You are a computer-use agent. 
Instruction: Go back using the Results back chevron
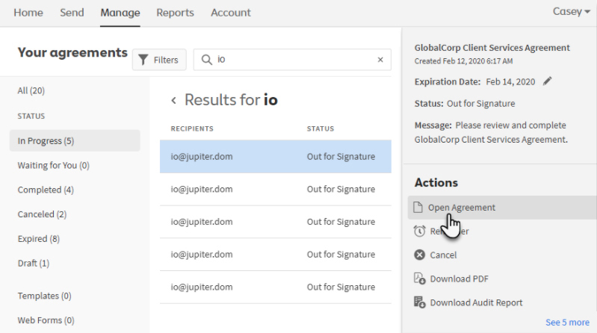(173, 100)
